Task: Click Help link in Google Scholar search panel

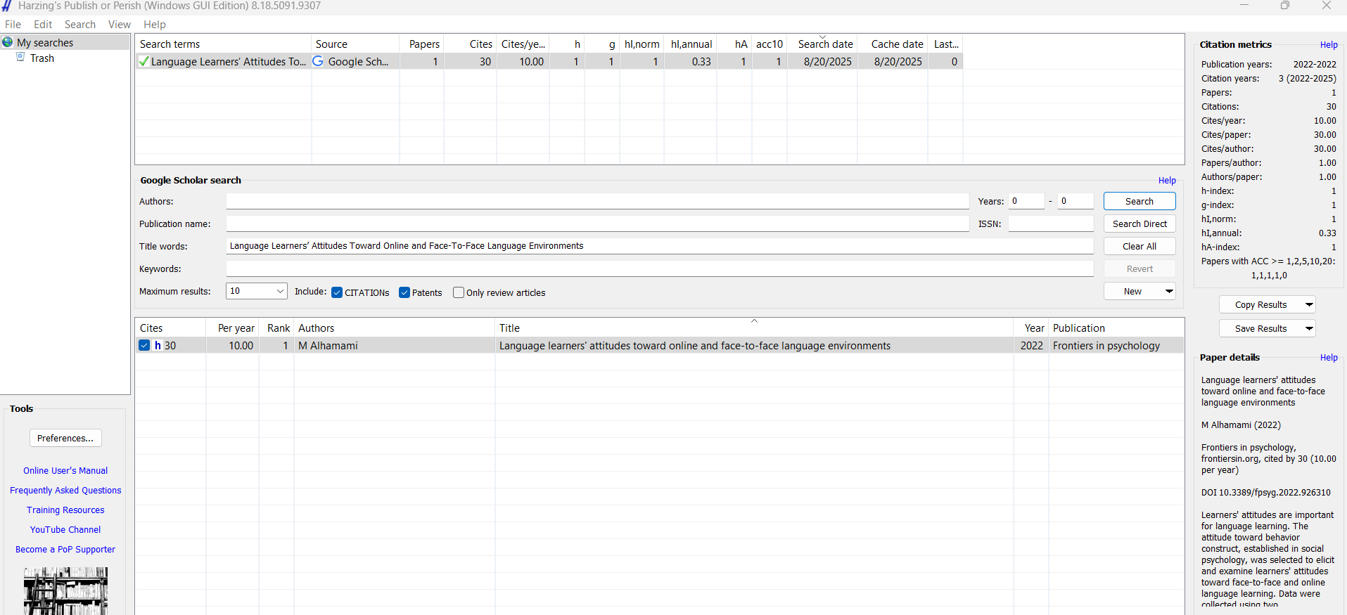Action: pos(1167,181)
